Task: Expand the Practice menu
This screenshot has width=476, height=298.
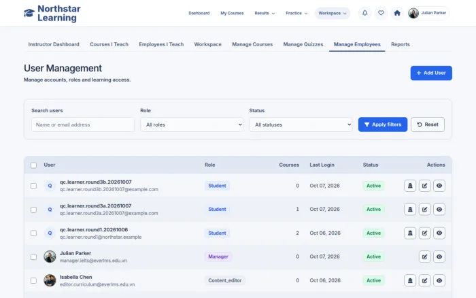Action: [x=296, y=13]
